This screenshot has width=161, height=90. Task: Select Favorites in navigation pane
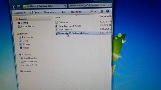click(23, 19)
